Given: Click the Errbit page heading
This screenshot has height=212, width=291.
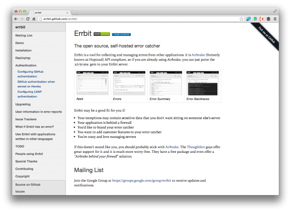Looking at the screenshot, I should click(x=83, y=33).
